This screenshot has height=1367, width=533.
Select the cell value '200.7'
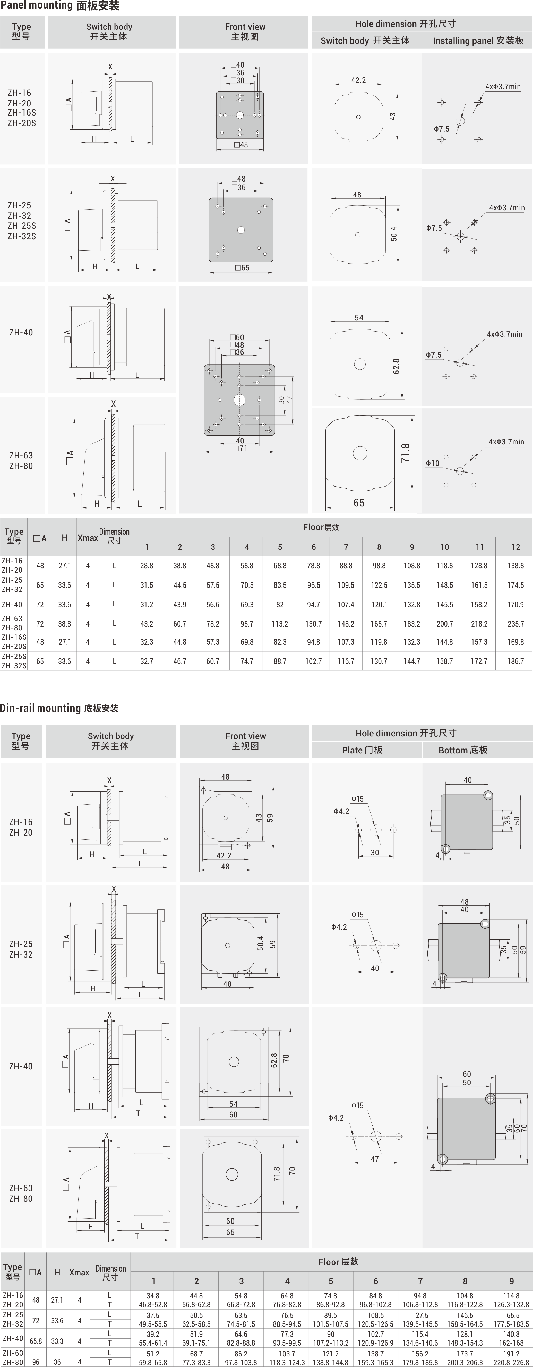point(444,624)
